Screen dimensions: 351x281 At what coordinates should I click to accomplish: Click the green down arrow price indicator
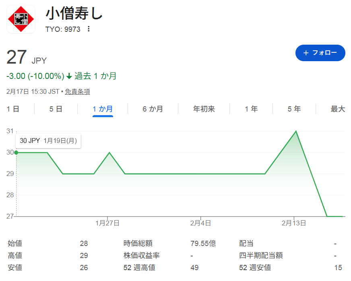[x=69, y=76]
